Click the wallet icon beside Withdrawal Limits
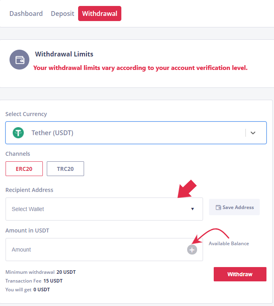Screen dimensions: 274x306 click(x=19, y=60)
